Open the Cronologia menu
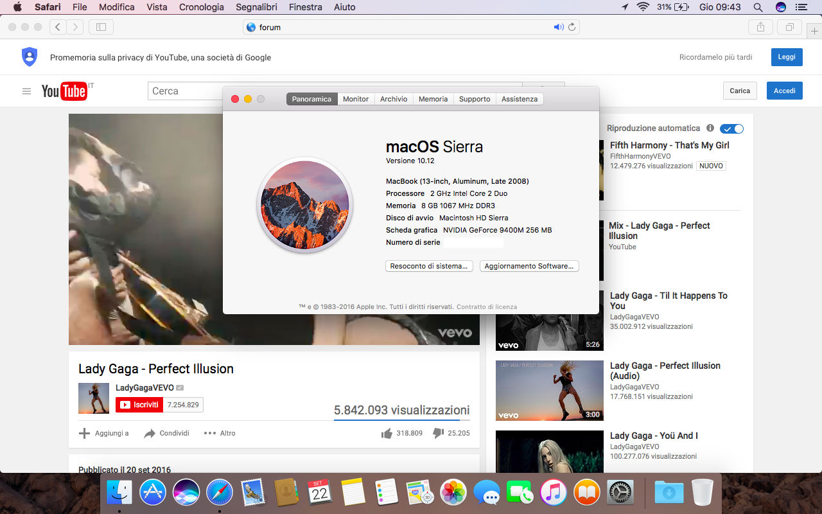The height and width of the screenshot is (514, 822). [x=202, y=7]
